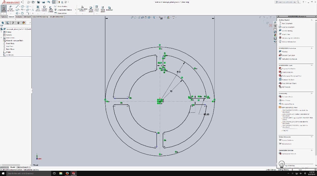
Task: Select Right Plane in feature tree
Action: 10,49
